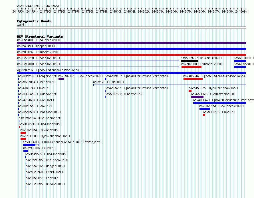The height and width of the screenshot is (198, 254).
Task: Click nsv3550587 (Chaisson2019) label
Action: (39, 112)
